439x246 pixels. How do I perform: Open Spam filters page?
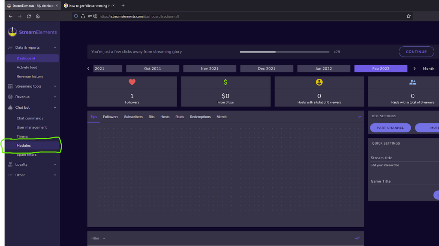pos(26,154)
